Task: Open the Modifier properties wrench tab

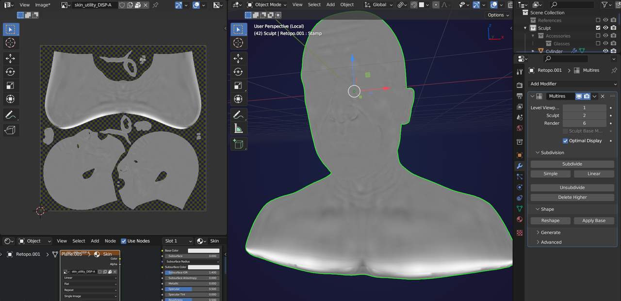Action: coord(520,166)
